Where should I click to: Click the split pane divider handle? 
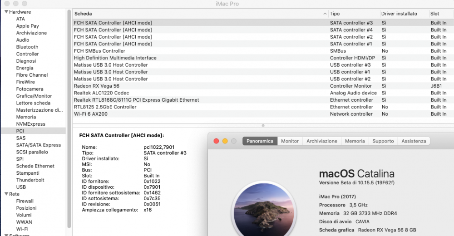[263, 126]
